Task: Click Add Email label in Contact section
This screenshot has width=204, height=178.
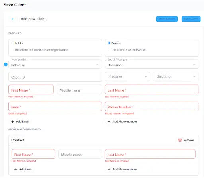Action: 25,169
